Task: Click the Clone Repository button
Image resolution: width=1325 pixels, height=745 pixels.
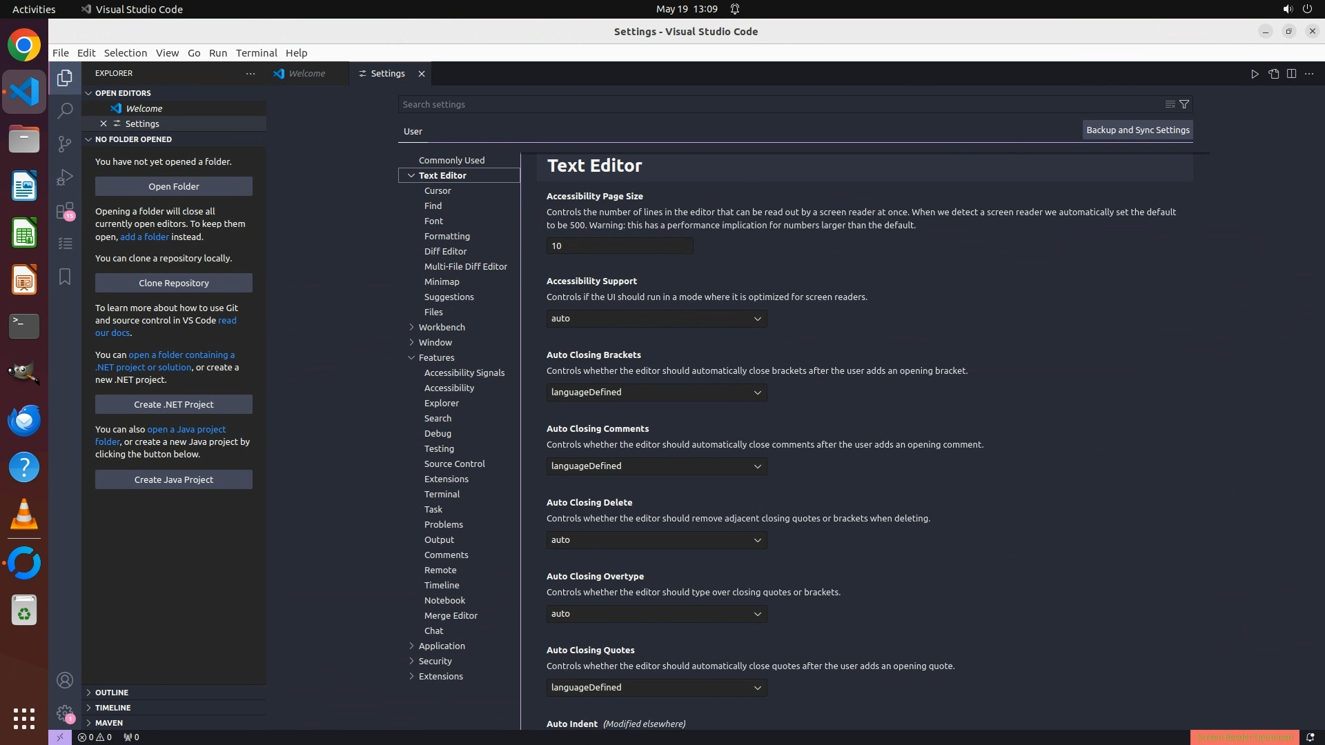Action: [173, 283]
